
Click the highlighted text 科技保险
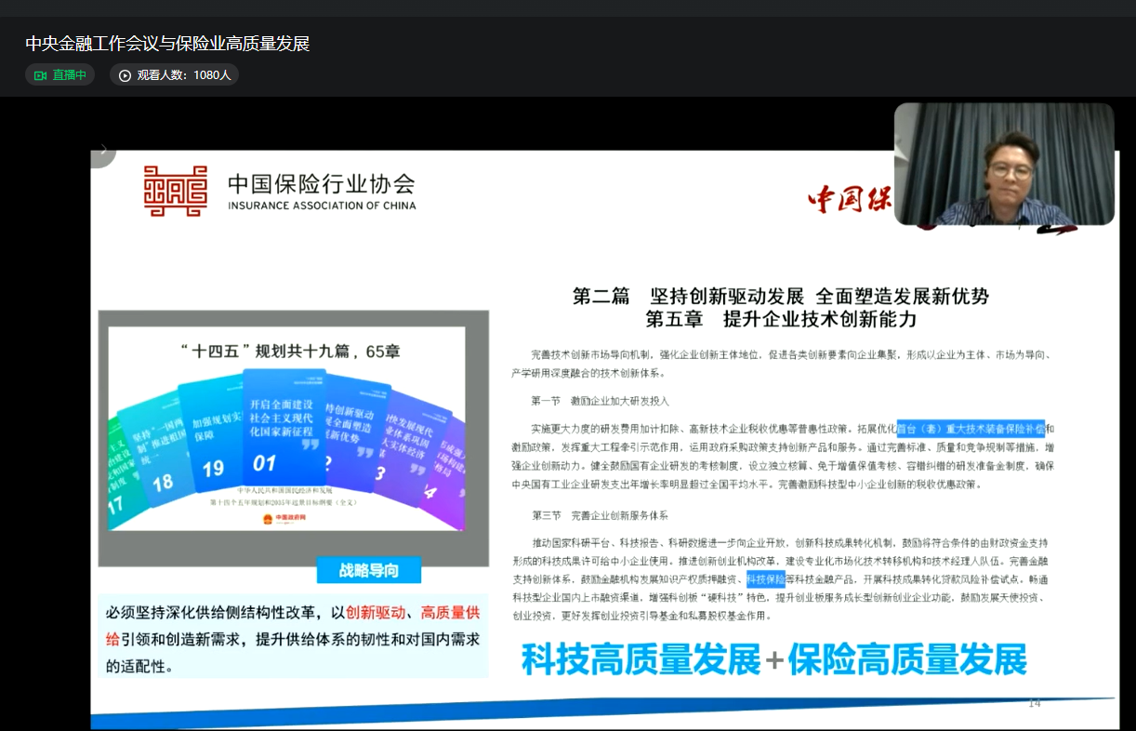pyautogui.click(x=765, y=579)
